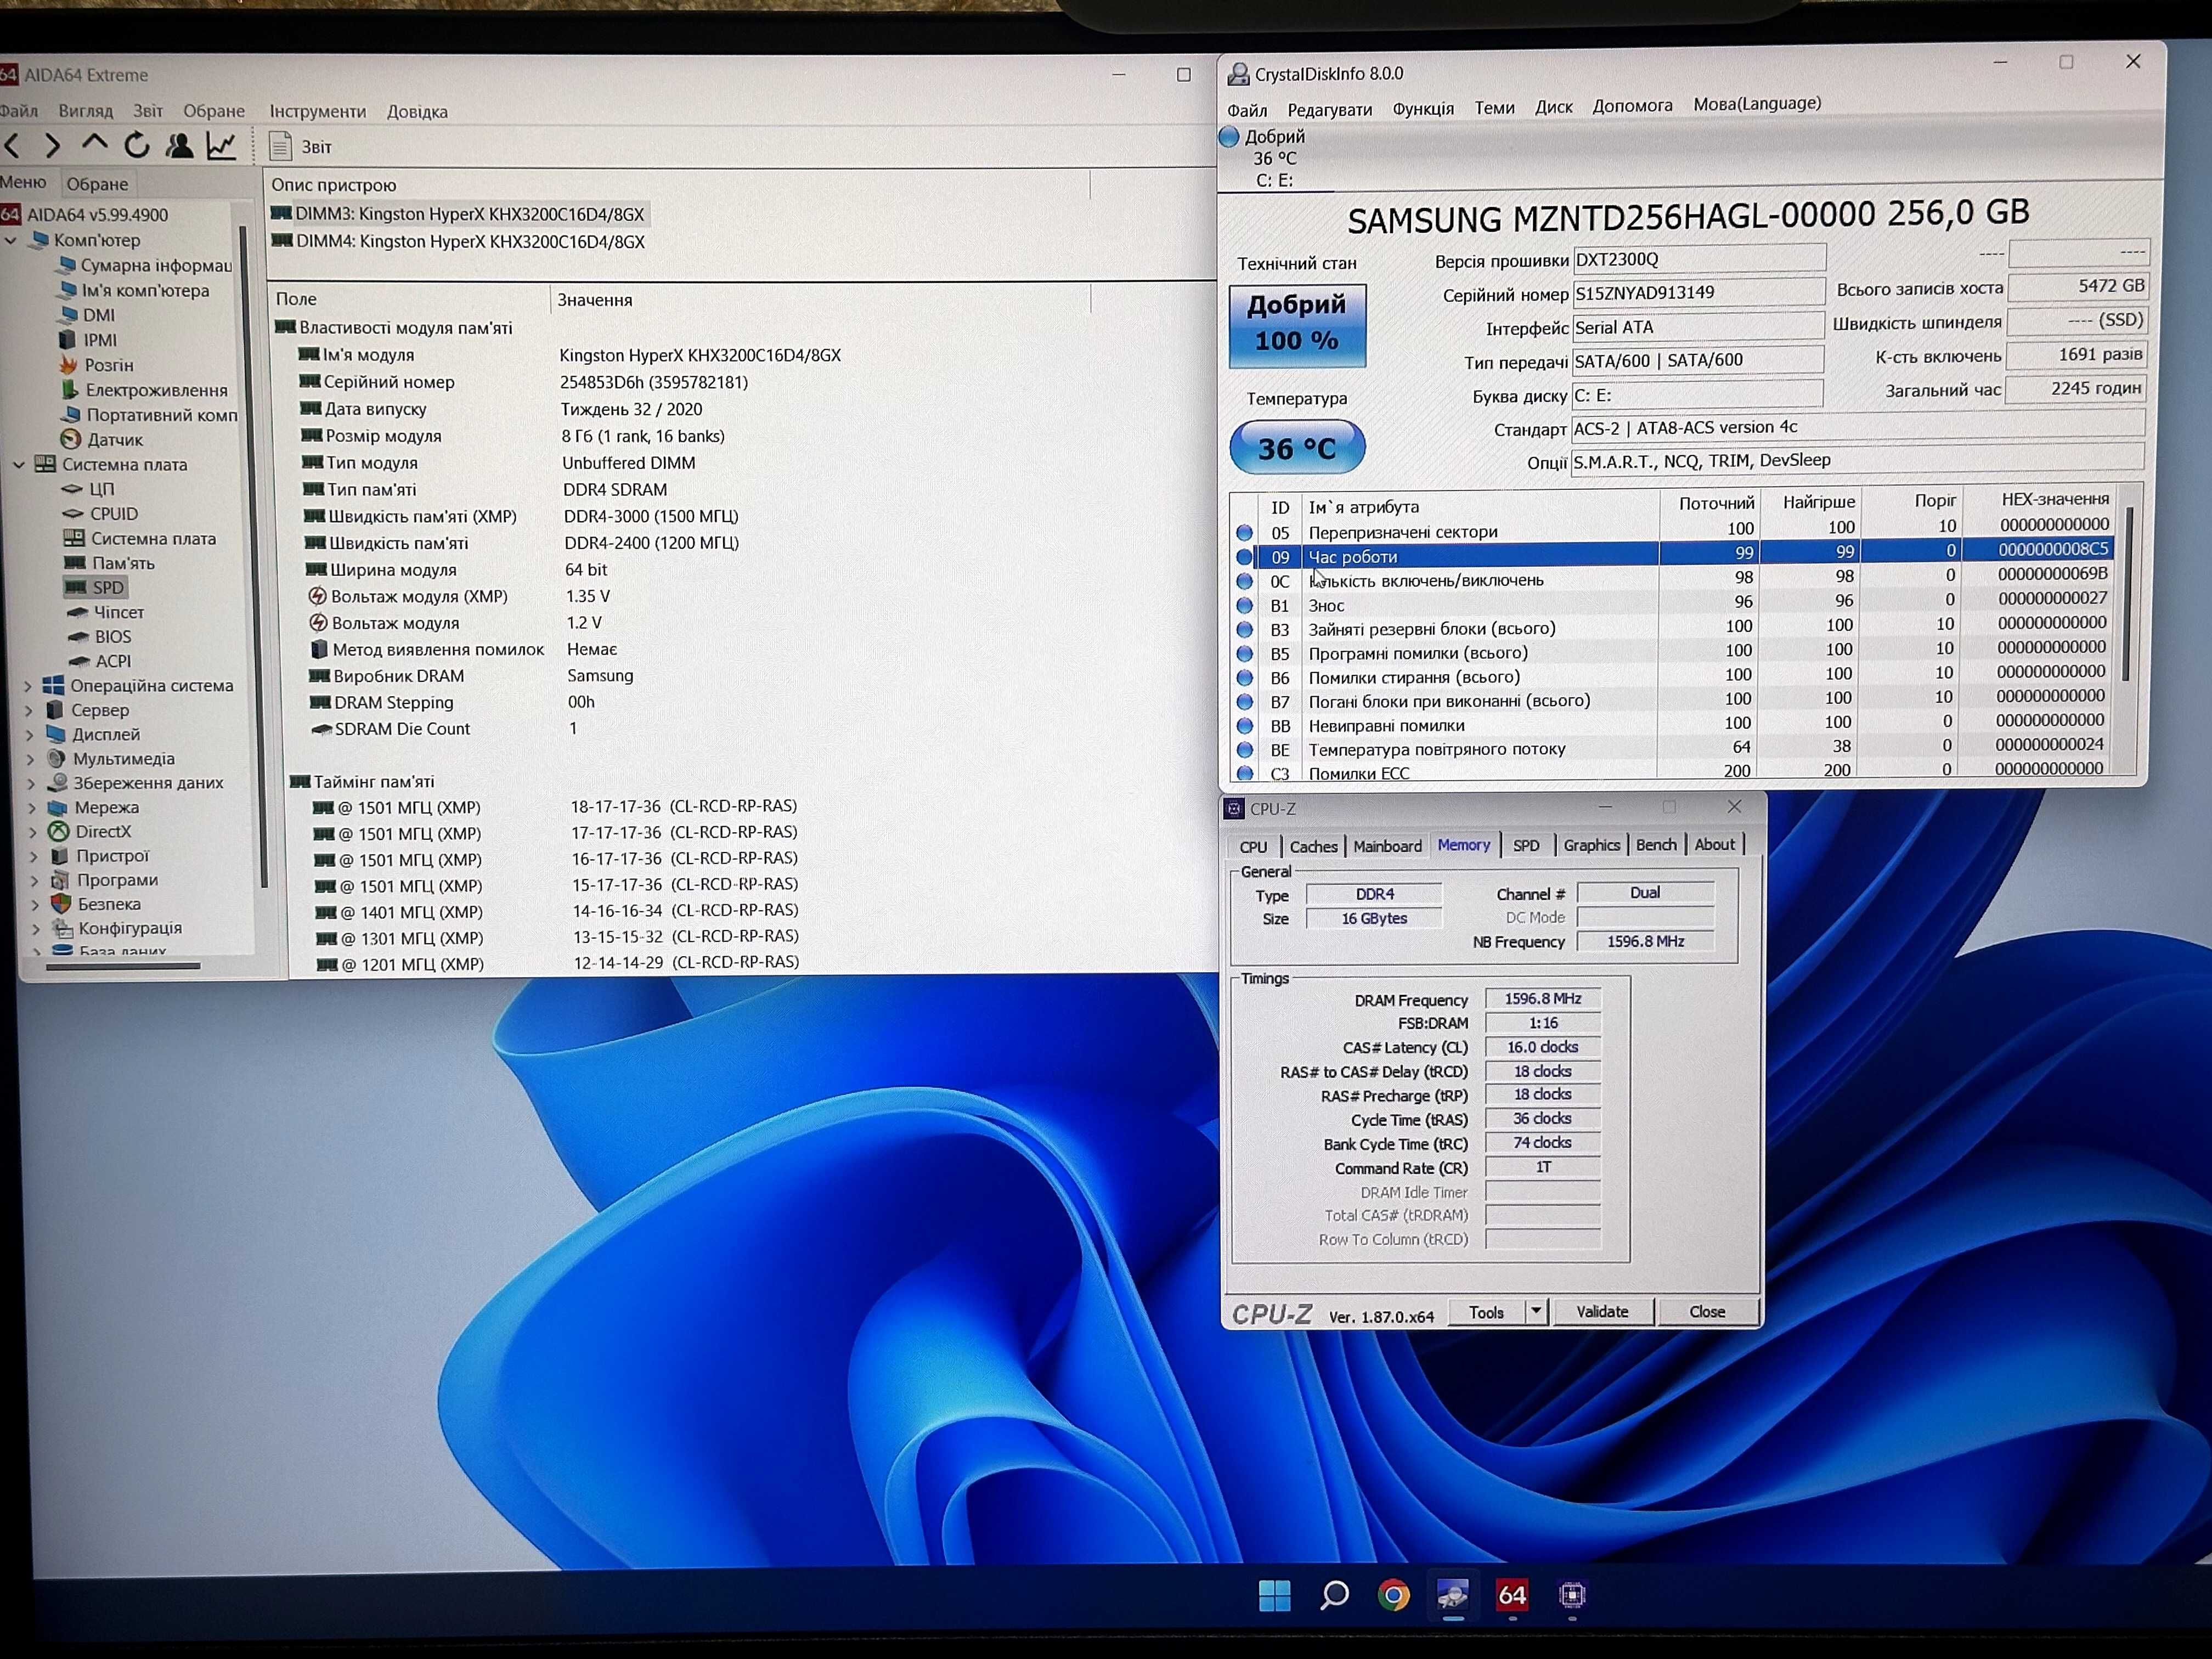Image resolution: width=2212 pixels, height=1659 pixels.
Task: Switch to the Graphics tab in CPU-Z
Action: (1591, 845)
